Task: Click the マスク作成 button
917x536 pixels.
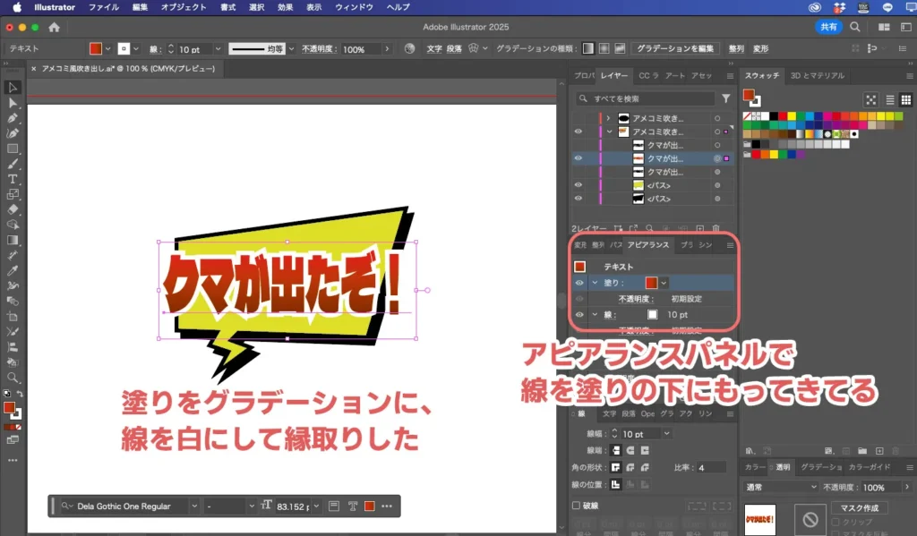Action: tap(860, 507)
